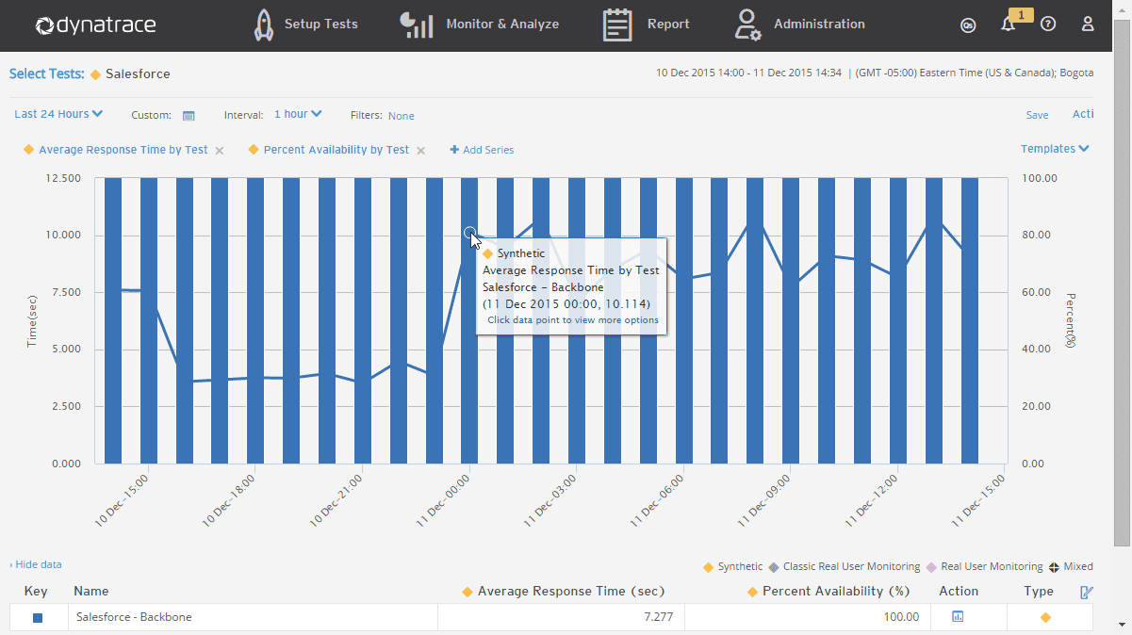Remove the Average Response Time by Test series
This screenshot has height=635, width=1132.
coord(219,151)
